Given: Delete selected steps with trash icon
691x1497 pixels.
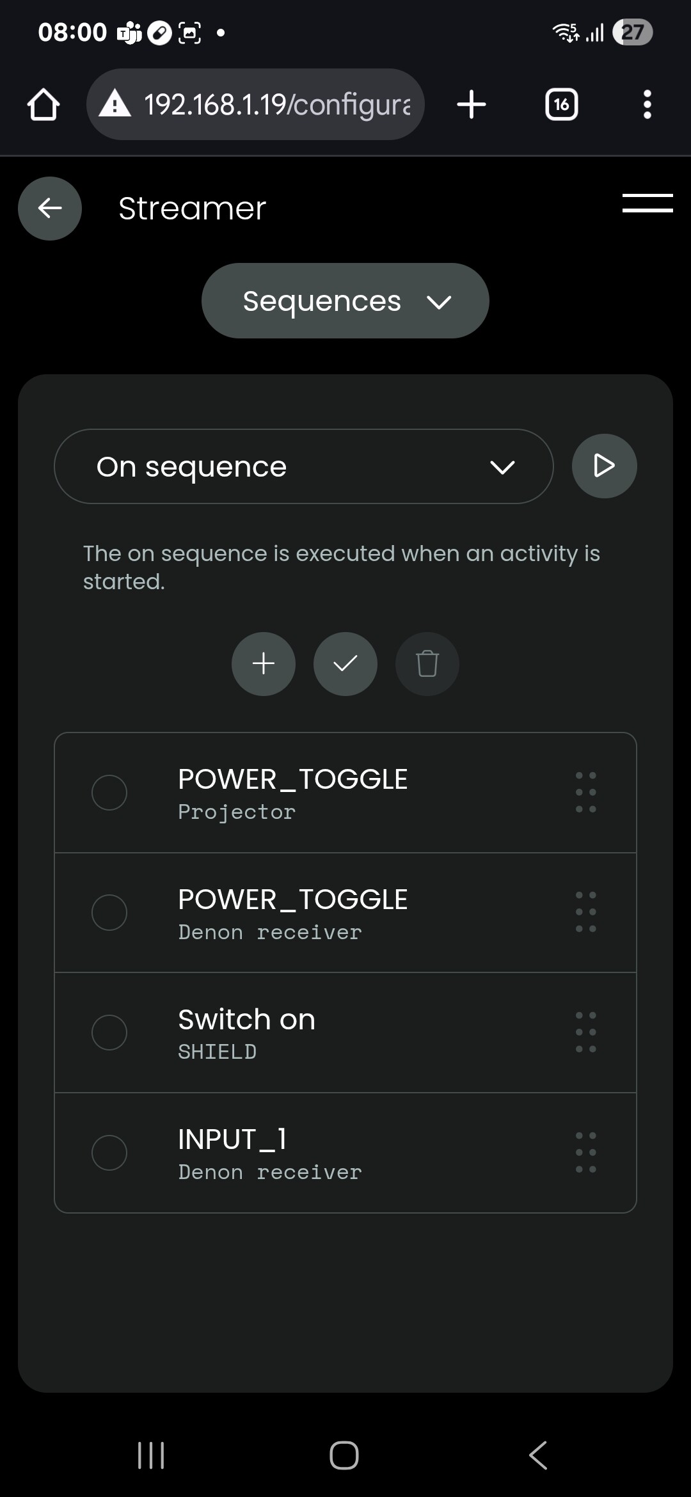Looking at the screenshot, I should click(427, 664).
